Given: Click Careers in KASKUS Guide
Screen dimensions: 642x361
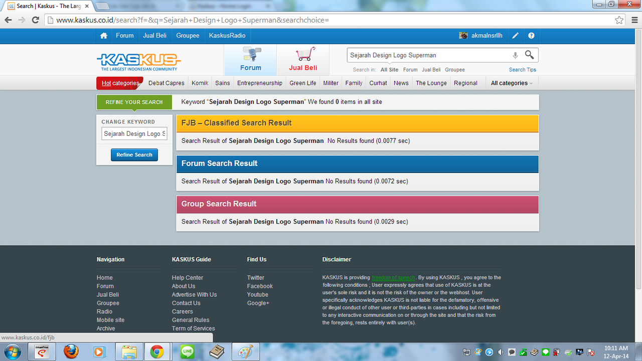Looking at the screenshot, I should (x=183, y=312).
